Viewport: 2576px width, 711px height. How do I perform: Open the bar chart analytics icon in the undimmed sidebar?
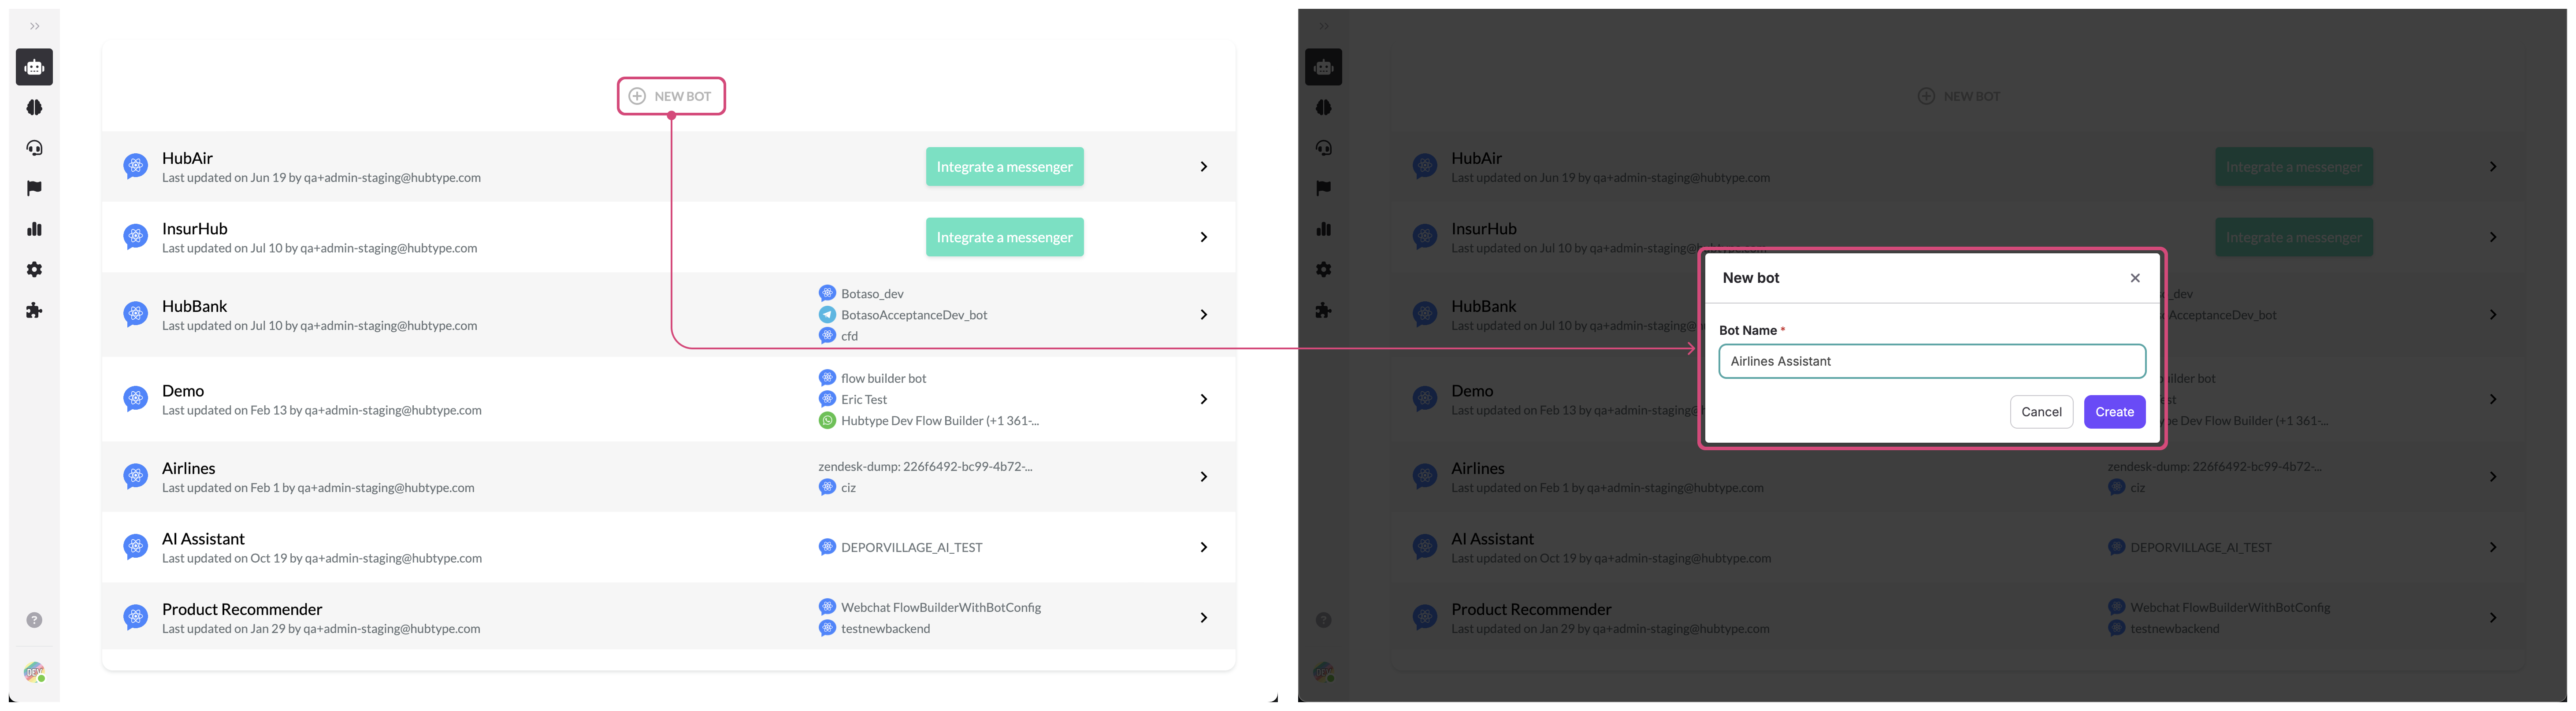tap(34, 229)
